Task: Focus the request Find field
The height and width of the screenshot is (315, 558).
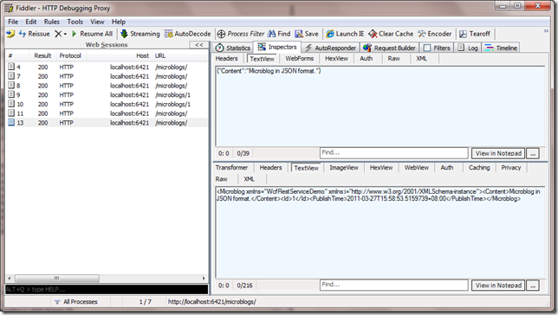Action: point(393,153)
